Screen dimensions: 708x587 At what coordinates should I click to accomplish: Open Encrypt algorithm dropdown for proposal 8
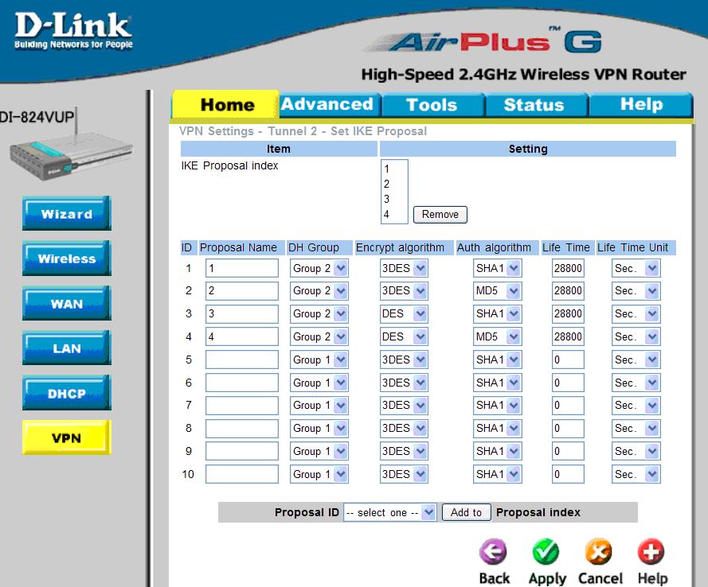(404, 428)
